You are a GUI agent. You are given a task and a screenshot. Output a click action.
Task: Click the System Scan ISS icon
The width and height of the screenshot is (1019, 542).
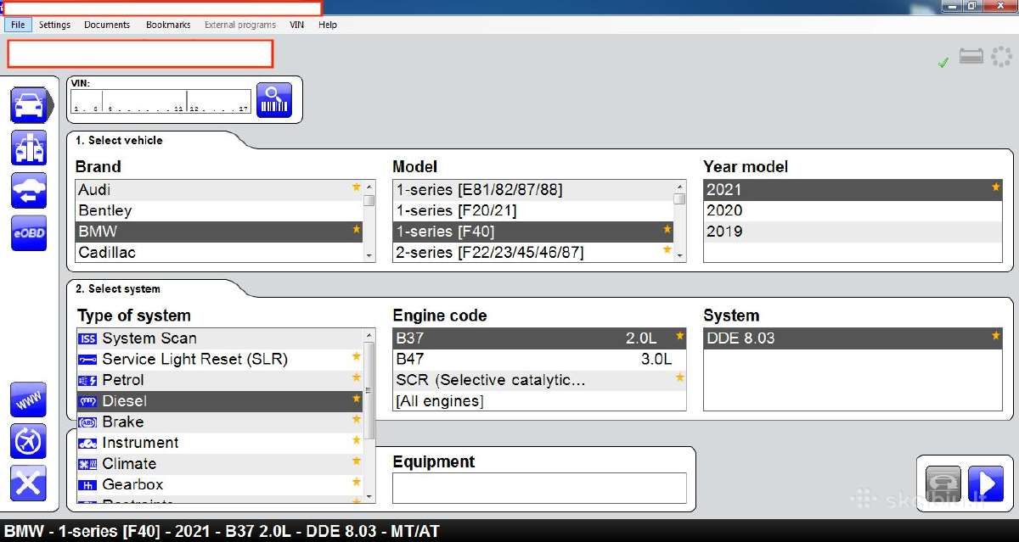[87, 338]
